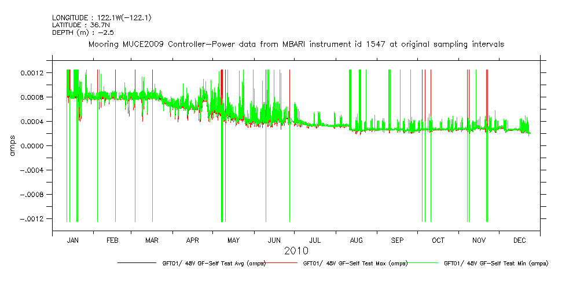Click the Mooring MUCE2009 plot title
Image resolution: width=584 pixels, height=292 pixels.
(296, 44)
